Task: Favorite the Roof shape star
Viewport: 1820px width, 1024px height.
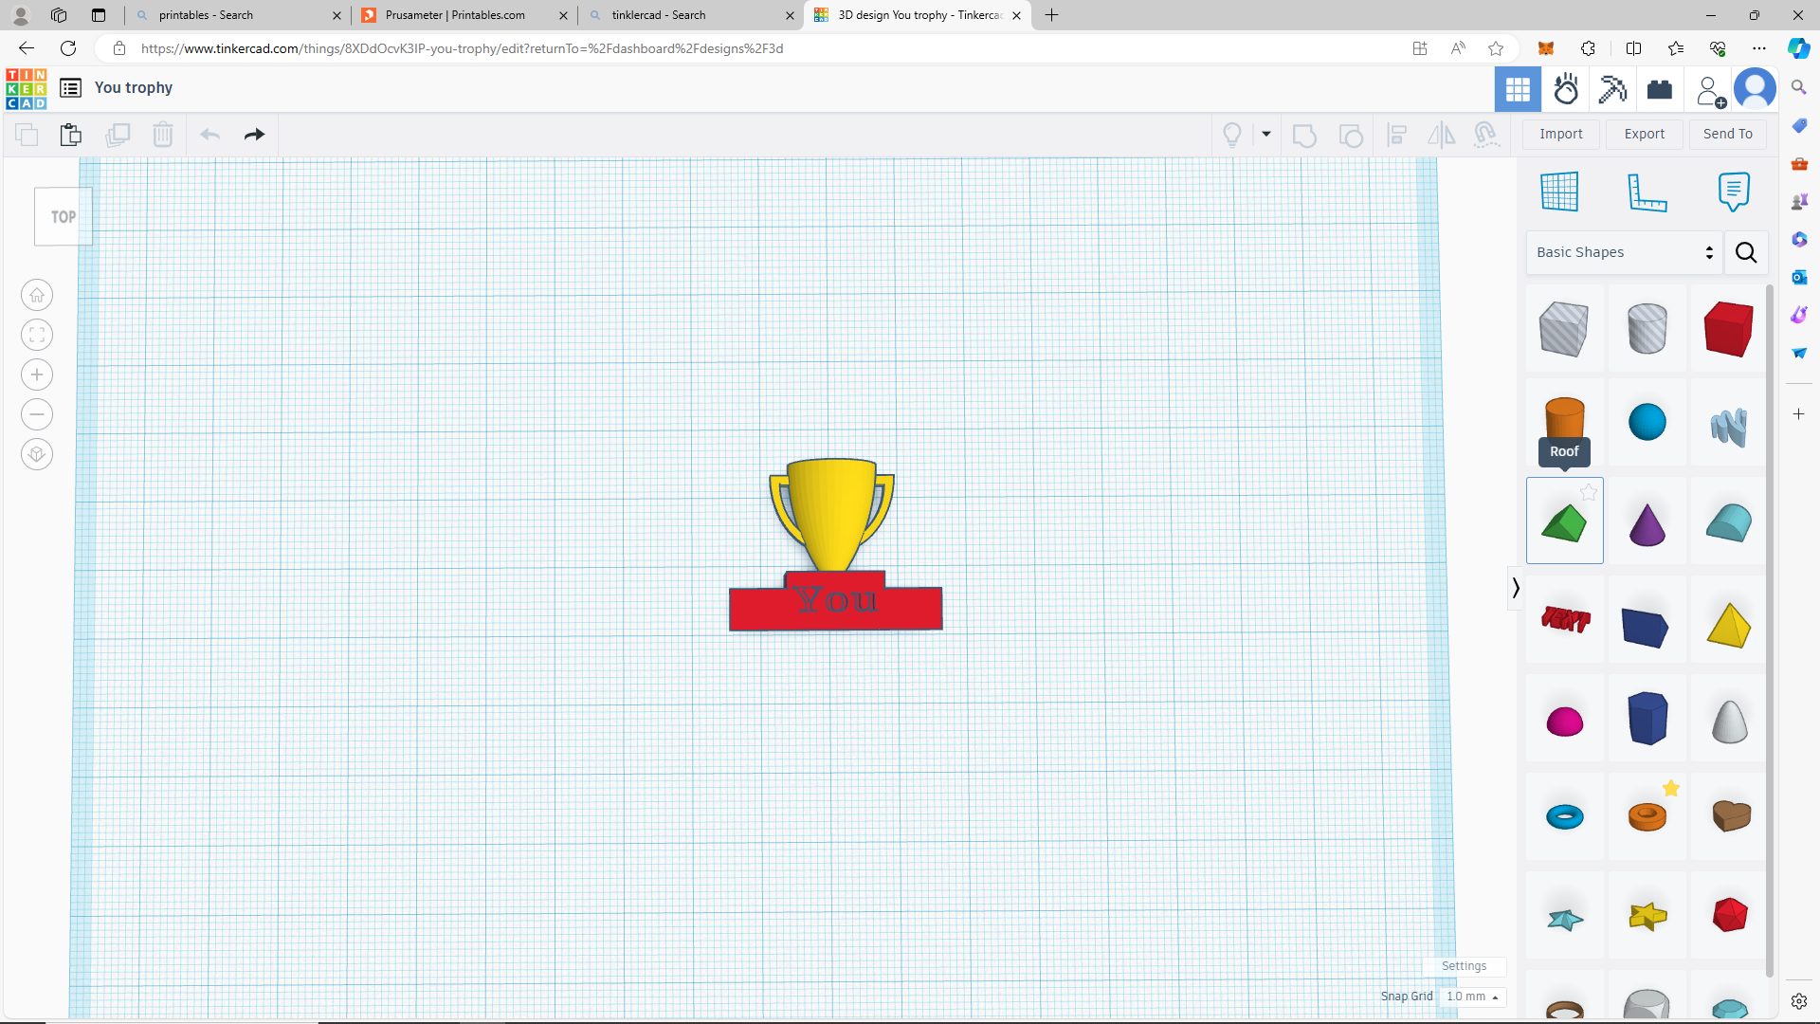Action: [1589, 492]
